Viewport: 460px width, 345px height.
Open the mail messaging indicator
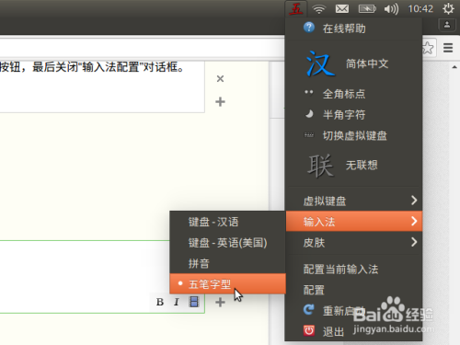point(342,9)
